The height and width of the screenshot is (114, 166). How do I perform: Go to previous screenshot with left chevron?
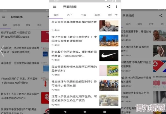pyautogui.click(x=2, y=51)
